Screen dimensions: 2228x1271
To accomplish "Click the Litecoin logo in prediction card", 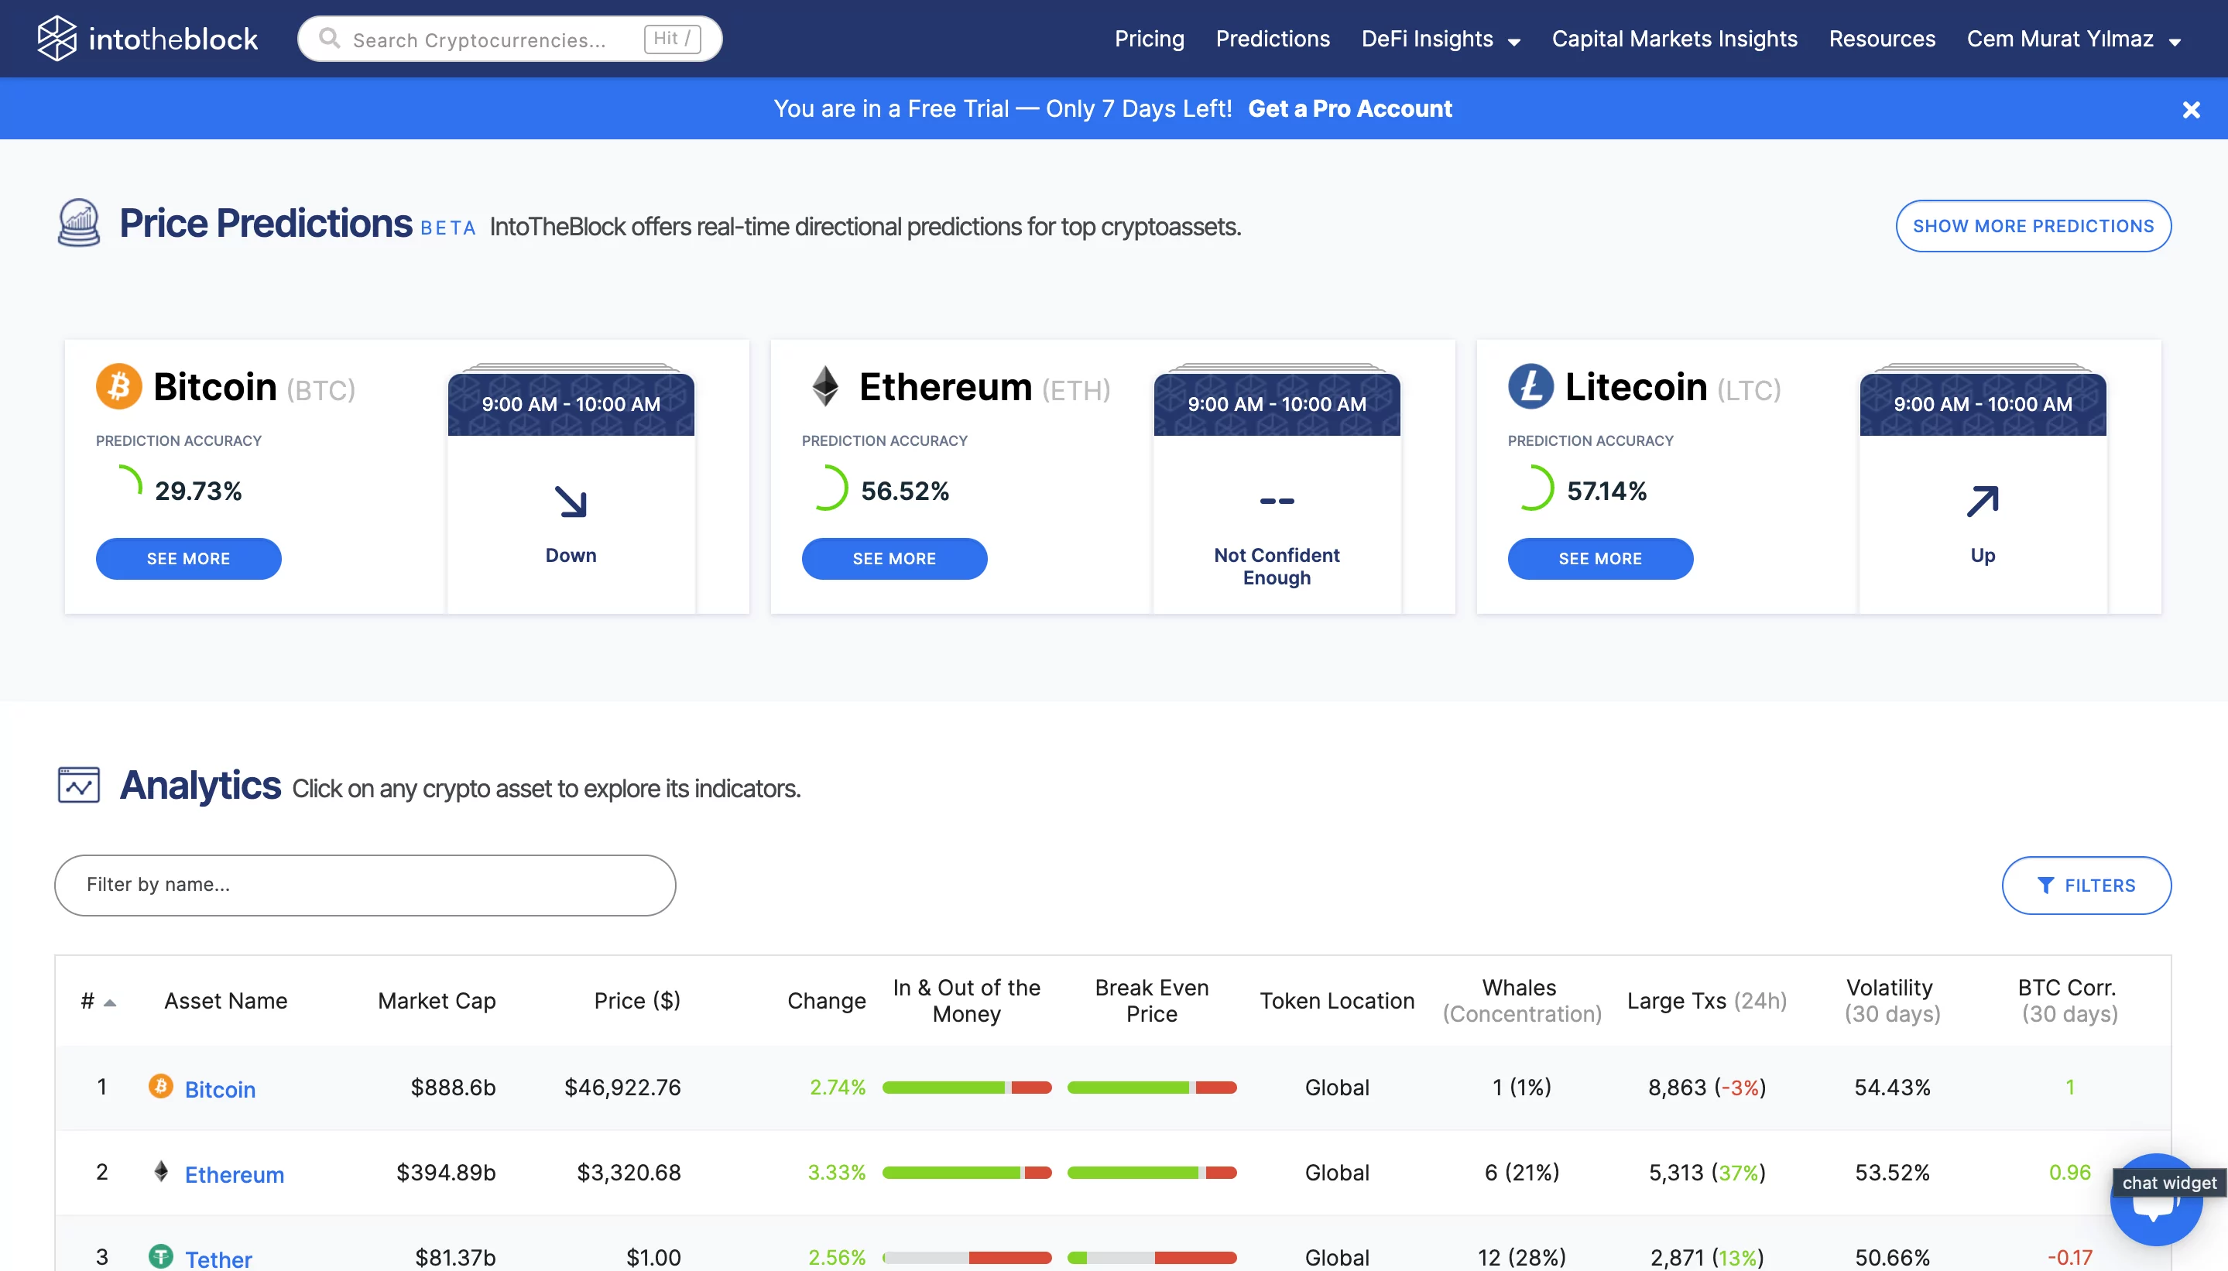I will point(1530,385).
